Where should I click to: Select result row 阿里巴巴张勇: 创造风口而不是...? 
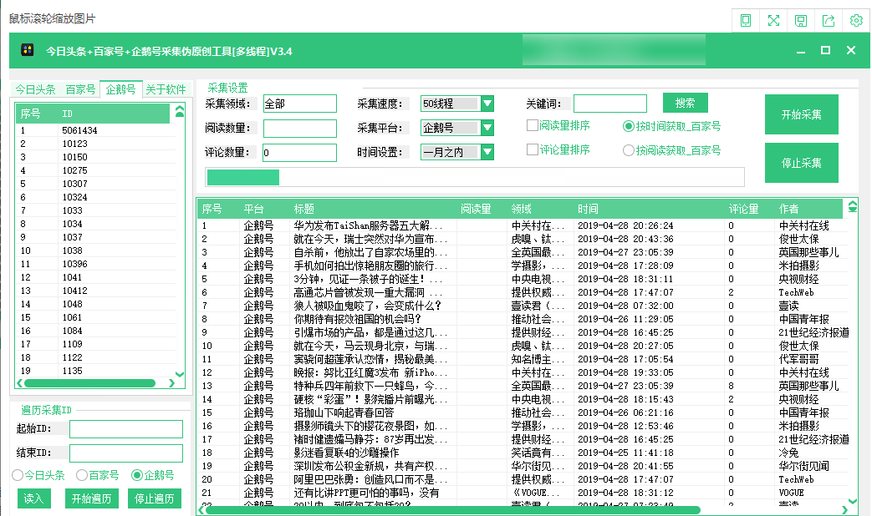click(523, 479)
